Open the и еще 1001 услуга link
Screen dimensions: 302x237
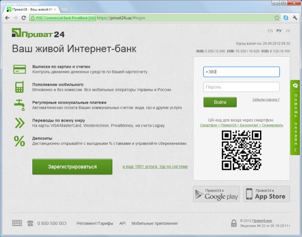pyautogui.click(x=155, y=167)
